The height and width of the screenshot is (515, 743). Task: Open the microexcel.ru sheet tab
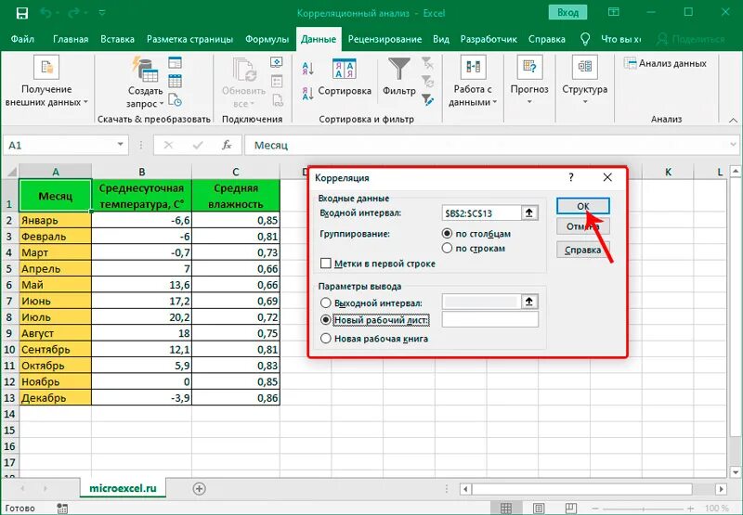coord(123,488)
